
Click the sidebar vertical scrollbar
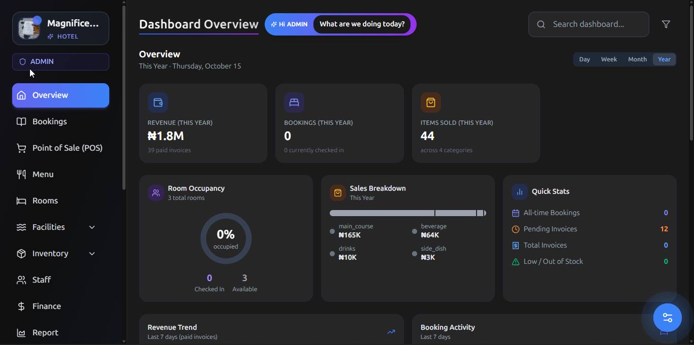124,96
